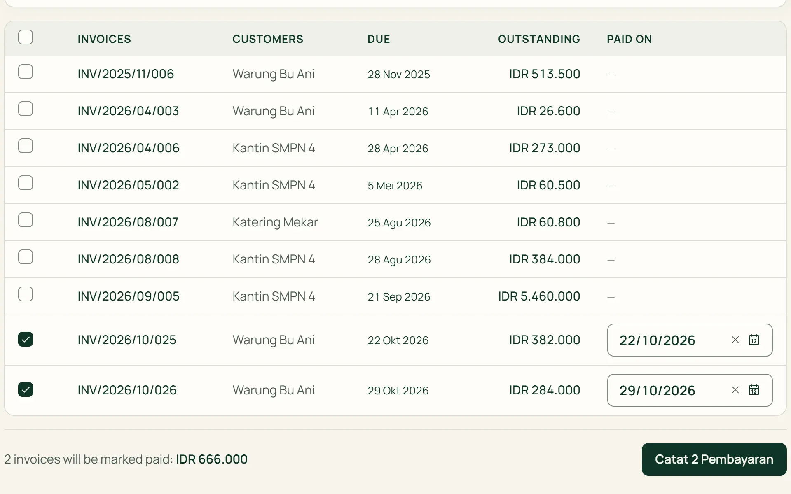Select the INV/2026/09/005 checkbox
This screenshot has width=791, height=494.
26,294
